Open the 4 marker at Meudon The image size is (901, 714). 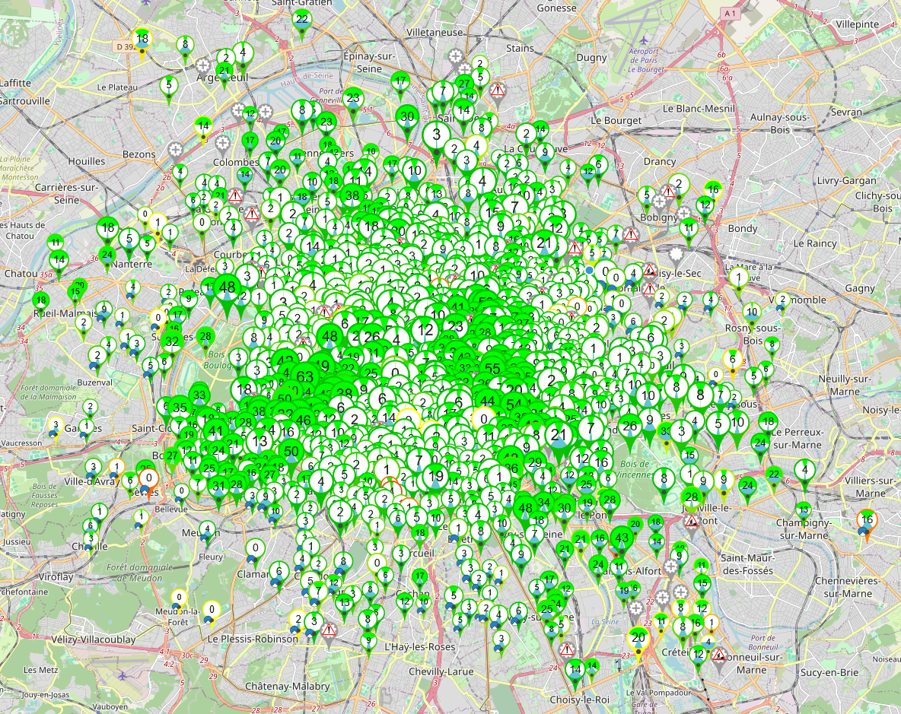[x=206, y=529]
